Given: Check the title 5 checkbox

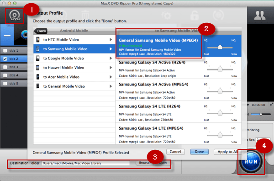Looking at the screenshot, I should coord(5,84).
